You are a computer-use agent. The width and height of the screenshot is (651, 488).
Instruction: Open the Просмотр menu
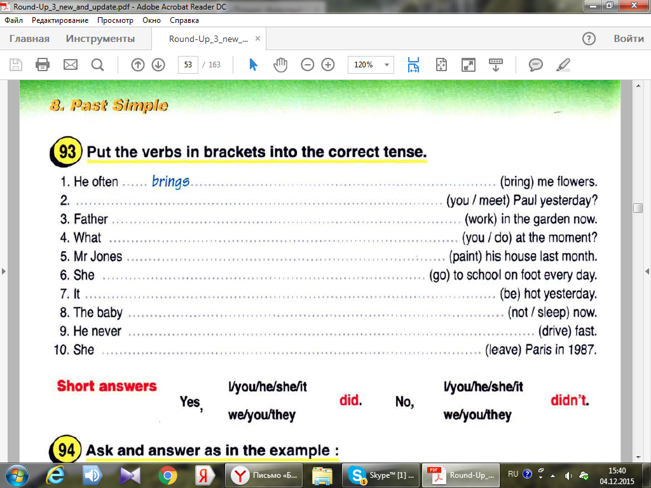[x=116, y=20]
